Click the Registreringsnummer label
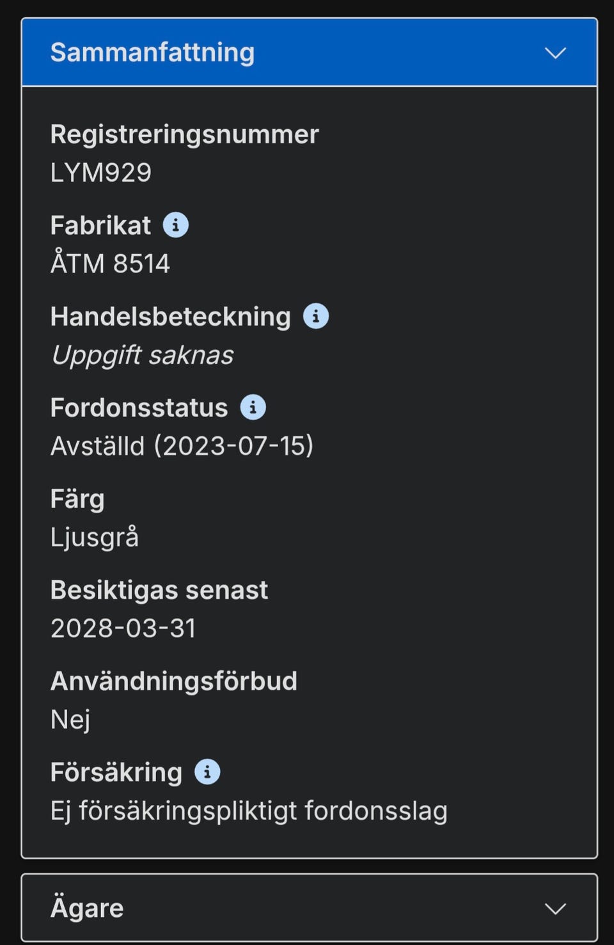The height and width of the screenshot is (945, 614). pyautogui.click(x=184, y=134)
